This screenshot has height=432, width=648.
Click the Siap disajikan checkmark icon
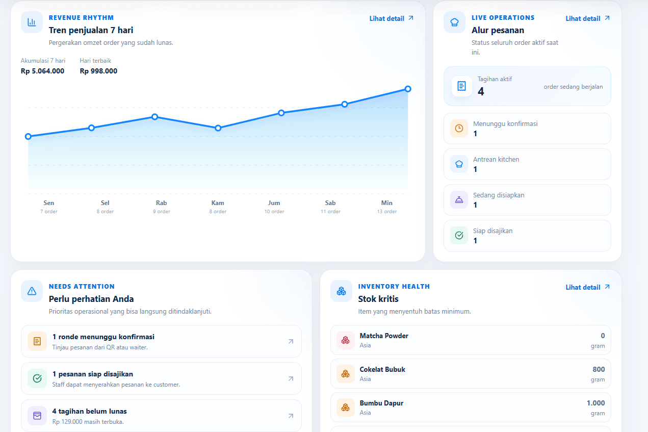pyautogui.click(x=459, y=236)
